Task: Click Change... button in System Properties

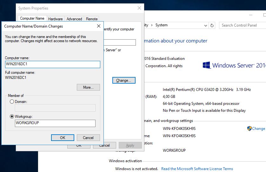Action: (124, 80)
